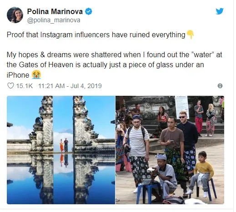Click the blue Twitter bird logo
This screenshot has width=236, height=212.
(220, 11)
